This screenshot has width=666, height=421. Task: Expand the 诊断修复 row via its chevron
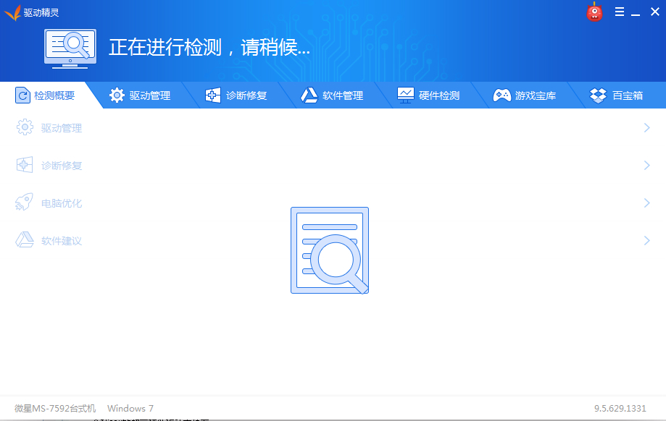pyautogui.click(x=646, y=165)
